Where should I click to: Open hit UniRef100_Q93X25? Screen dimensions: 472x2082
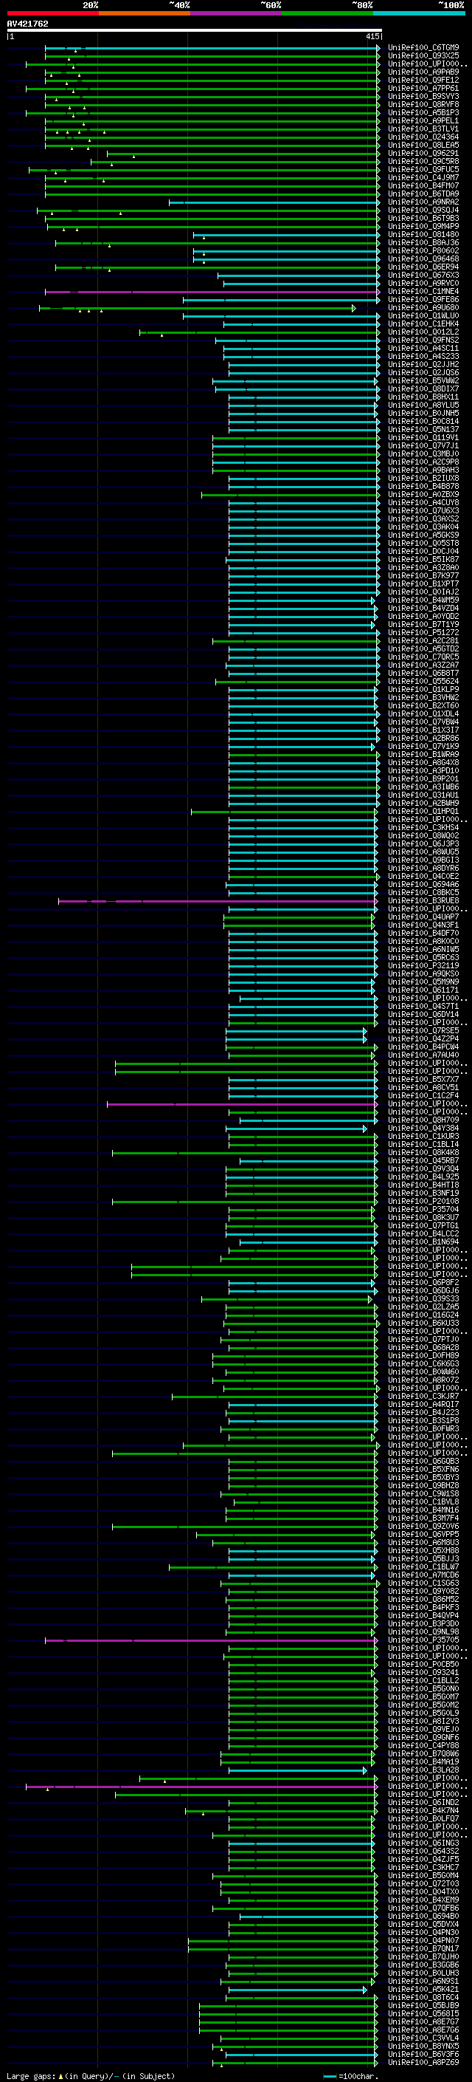(x=423, y=56)
